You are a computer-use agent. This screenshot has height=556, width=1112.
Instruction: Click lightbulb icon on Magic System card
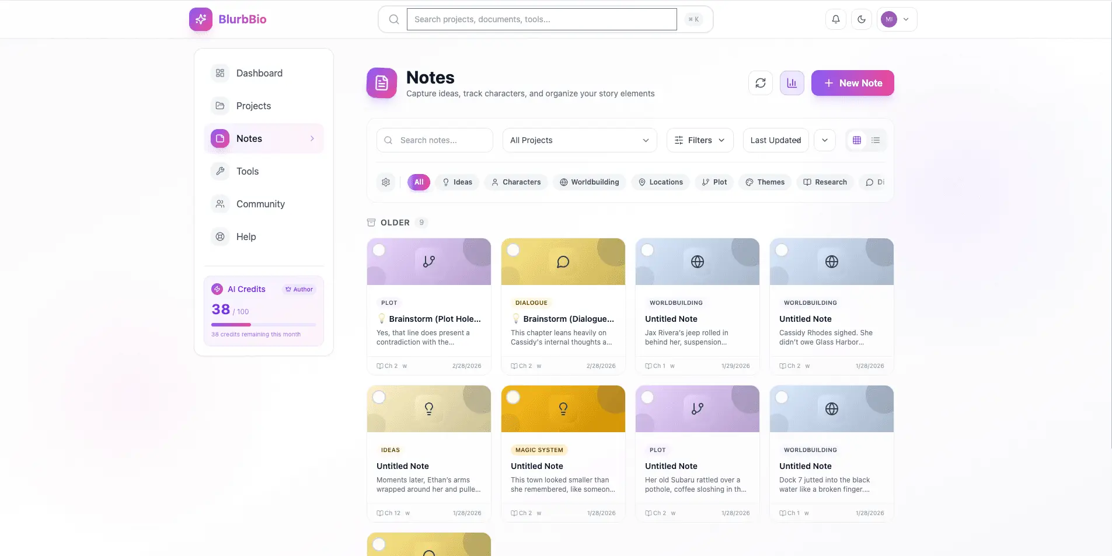tap(563, 409)
